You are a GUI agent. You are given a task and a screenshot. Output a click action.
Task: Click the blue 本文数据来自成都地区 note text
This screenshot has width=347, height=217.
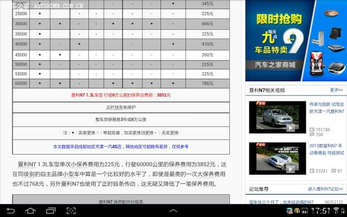click(121, 146)
